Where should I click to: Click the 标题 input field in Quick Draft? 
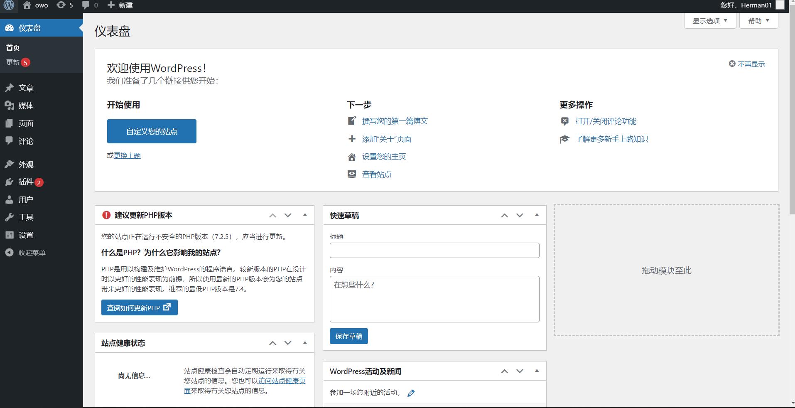point(434,250)
